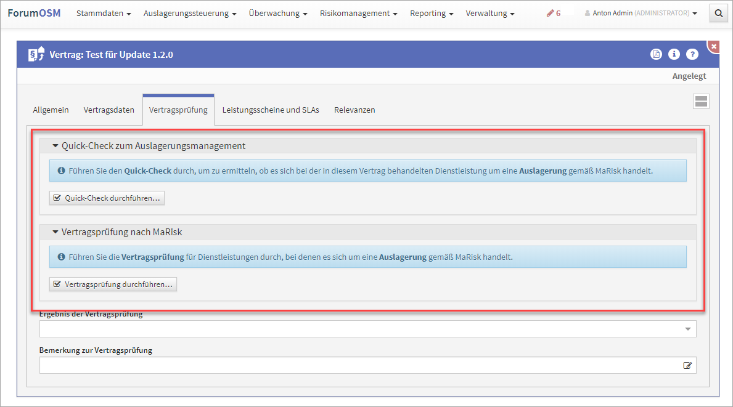Click the search magnifier button
The image size is (733, 407).
click(x=719, y=13)
